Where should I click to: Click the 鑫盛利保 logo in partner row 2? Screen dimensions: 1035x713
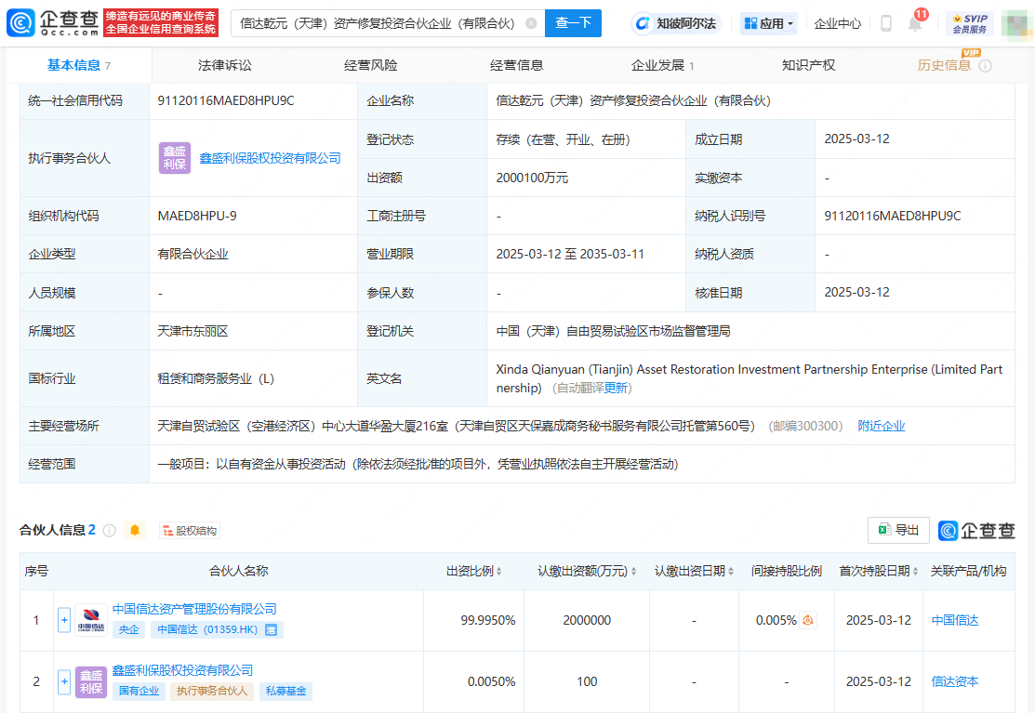[x=91, y=681]
